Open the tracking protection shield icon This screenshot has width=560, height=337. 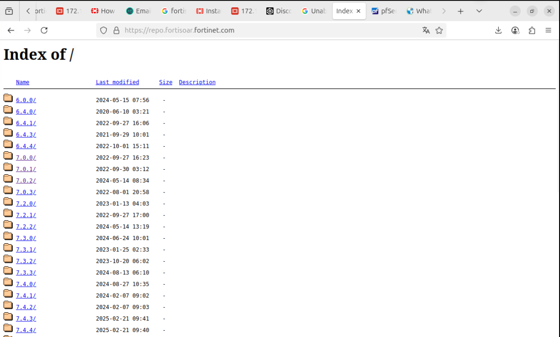coord(104,30)
